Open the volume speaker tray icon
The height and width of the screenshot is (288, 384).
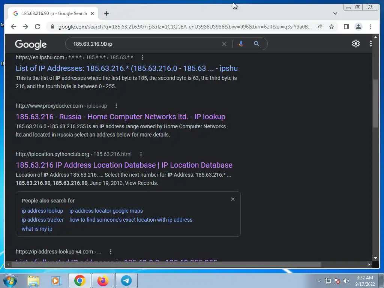(x=346, y=281)
